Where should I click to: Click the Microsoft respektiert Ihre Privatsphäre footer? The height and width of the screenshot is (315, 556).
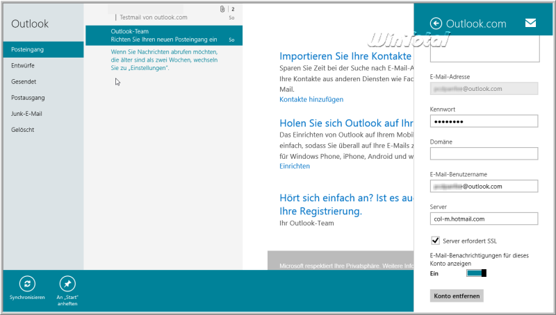click(x=346, y=266)
